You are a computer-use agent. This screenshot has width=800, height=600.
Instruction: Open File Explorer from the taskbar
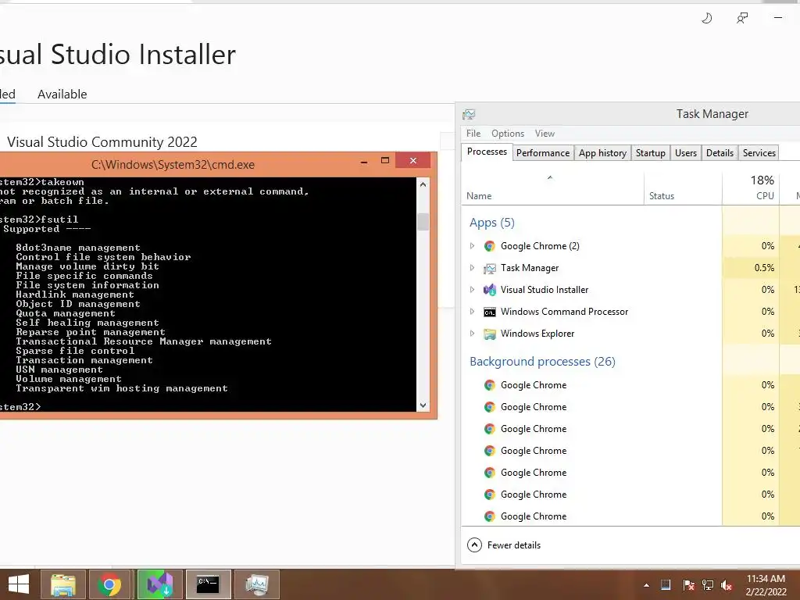(63, 584)
